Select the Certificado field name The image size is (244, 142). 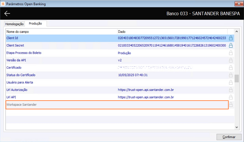[14, 68]
